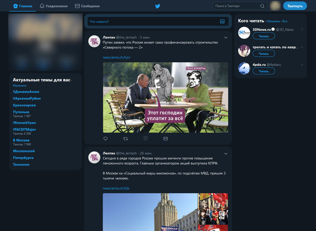The height and width of the screenshot is (231, 316).
Task: Open the protest crowd side photo
Action: [213, 209]
